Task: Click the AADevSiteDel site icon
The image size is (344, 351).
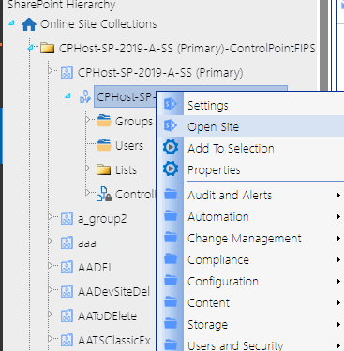Action: point(67,291)
